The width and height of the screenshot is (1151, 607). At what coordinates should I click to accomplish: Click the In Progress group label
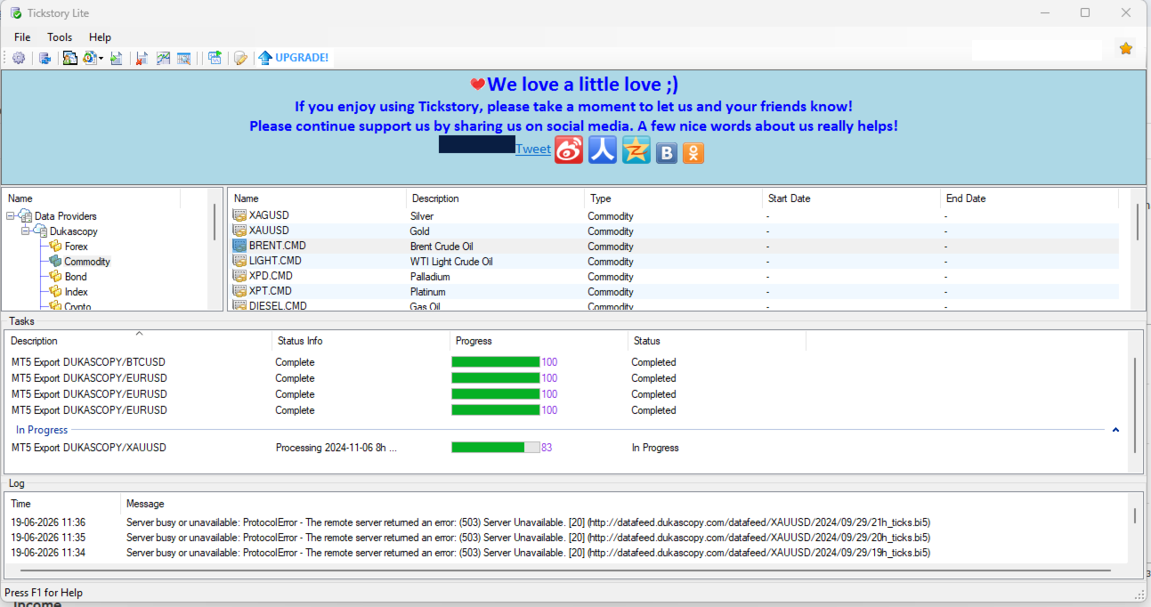click(x=42, y=430)
